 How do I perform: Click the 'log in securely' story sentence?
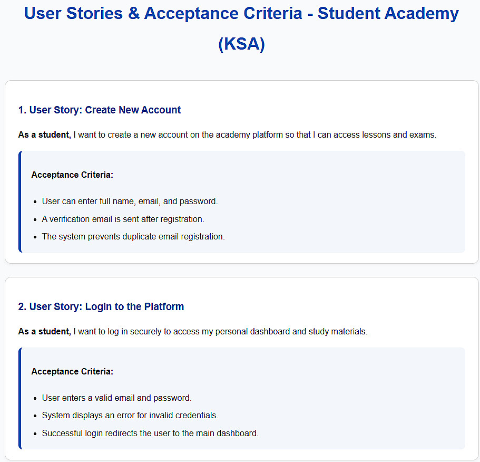pyautogui.click(x=219, y=332)
